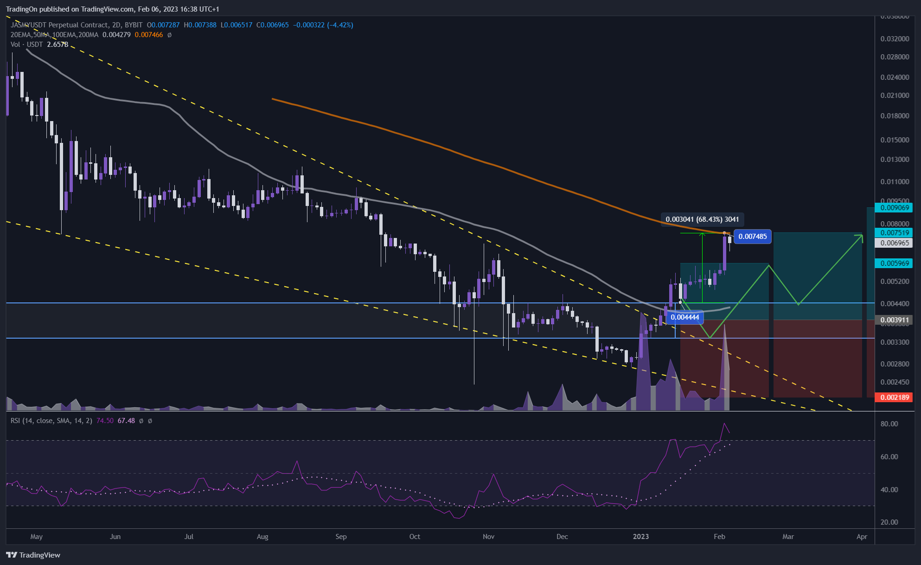This screenshot has width=921, height=565.
Task: Click the blue 0.004444 price callout
Action: click(x=685, y=317)
